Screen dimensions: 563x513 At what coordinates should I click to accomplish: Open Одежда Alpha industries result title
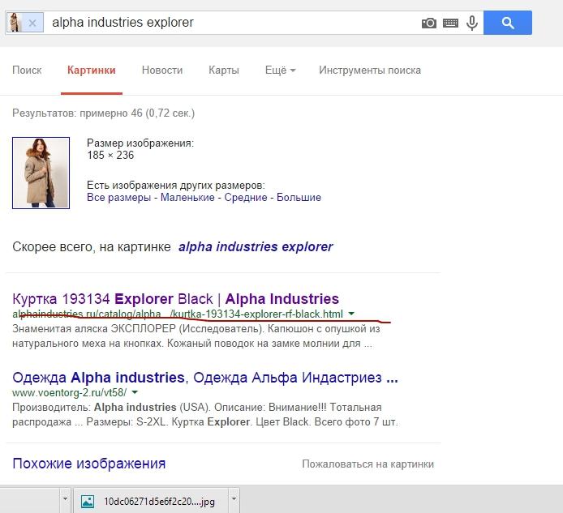click(205, 378)
